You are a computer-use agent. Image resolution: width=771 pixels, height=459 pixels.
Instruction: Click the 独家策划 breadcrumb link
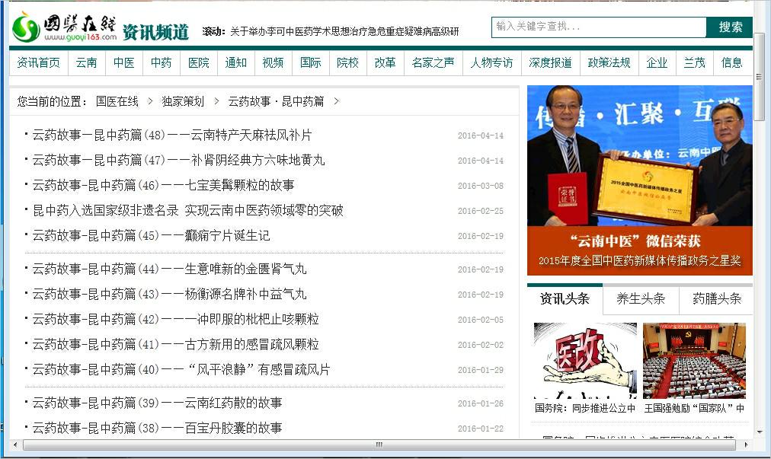183,101
